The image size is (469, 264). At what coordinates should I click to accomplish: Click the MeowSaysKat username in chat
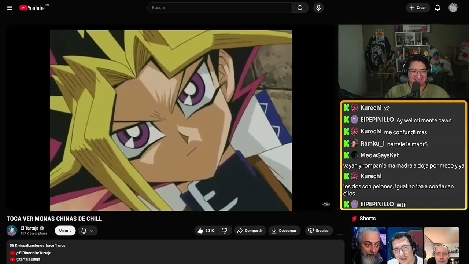(380, 155)
